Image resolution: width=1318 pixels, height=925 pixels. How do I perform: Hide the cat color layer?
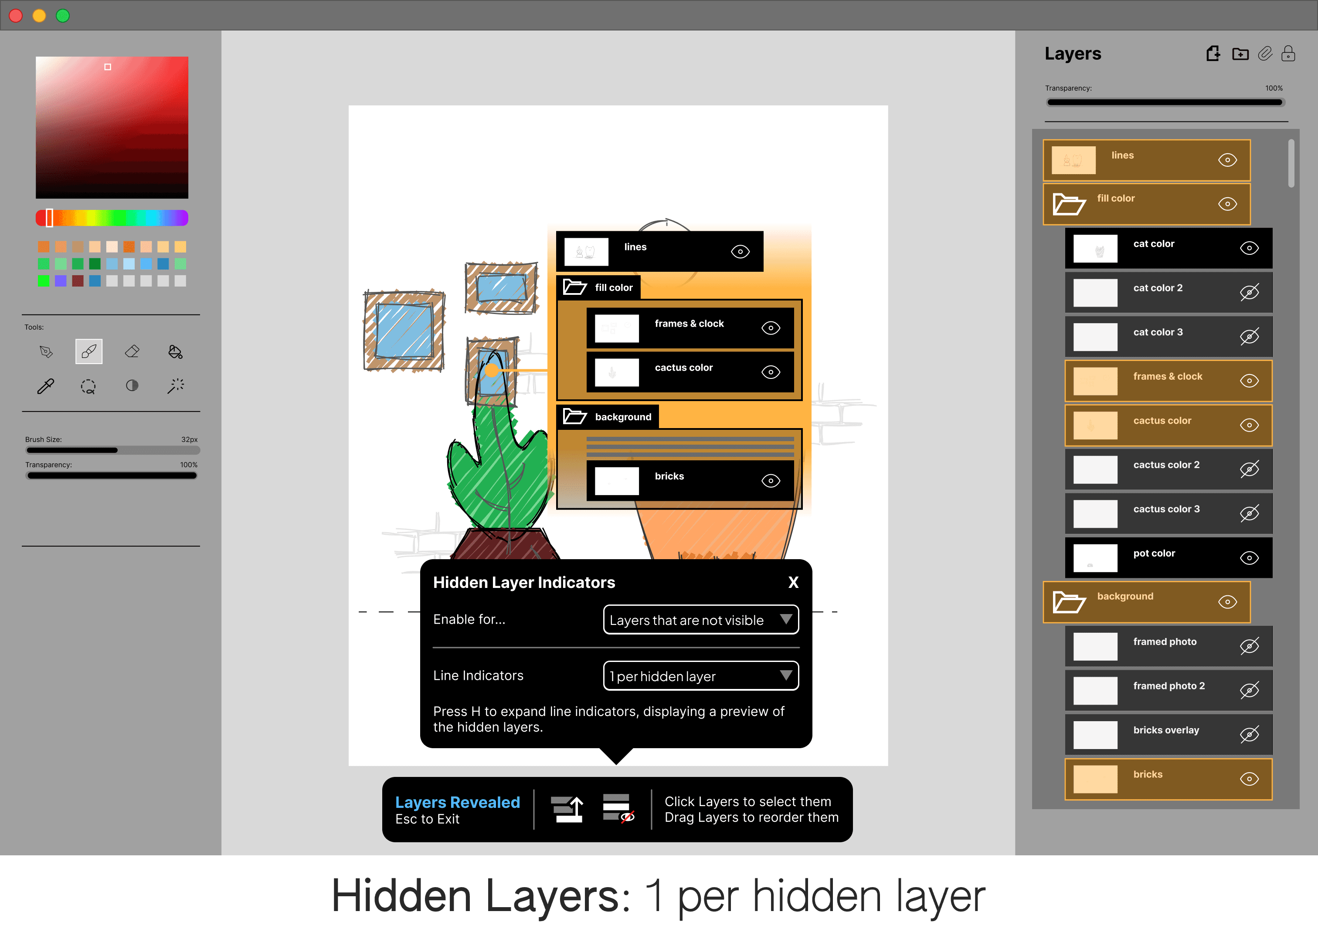(1249, 248)
